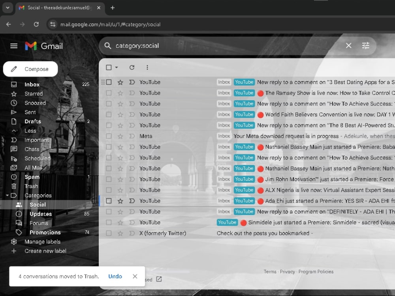Select the Updates category
395x296 pixels.
(41, 214)
